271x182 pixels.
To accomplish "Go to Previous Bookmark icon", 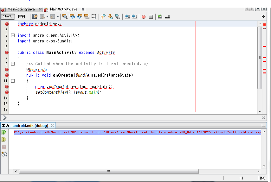I will point(103,17).
